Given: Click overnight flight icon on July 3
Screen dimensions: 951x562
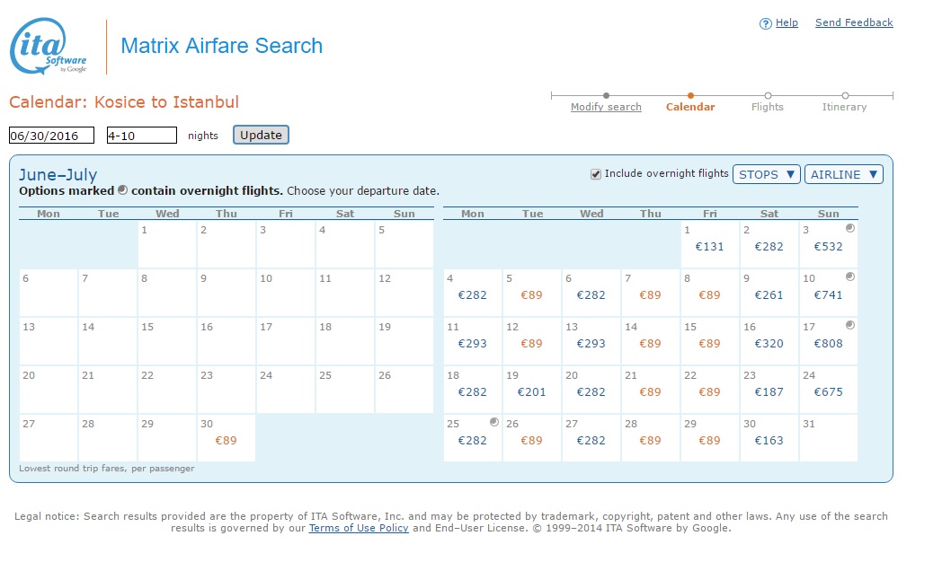Looking at the screenshot, I should click(x=850, y=228).
